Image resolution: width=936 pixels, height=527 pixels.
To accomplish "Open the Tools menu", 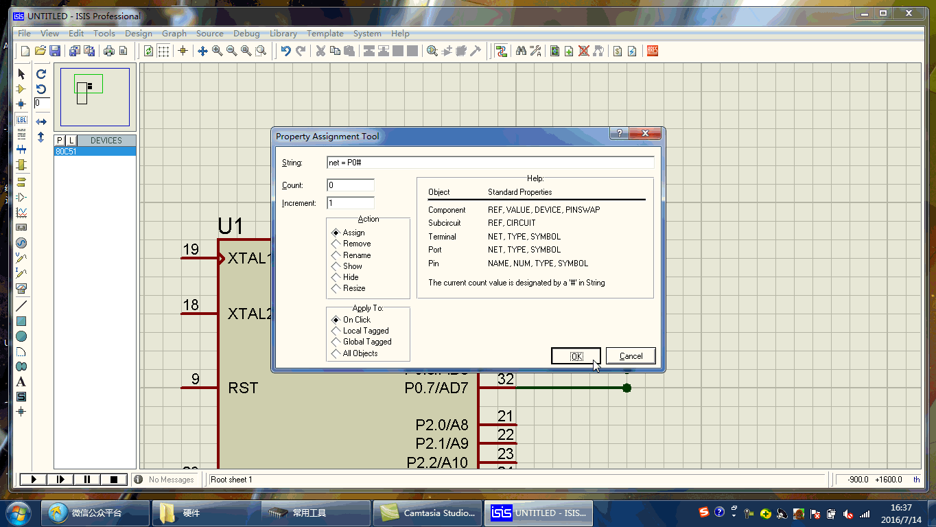I will [104, 33].
